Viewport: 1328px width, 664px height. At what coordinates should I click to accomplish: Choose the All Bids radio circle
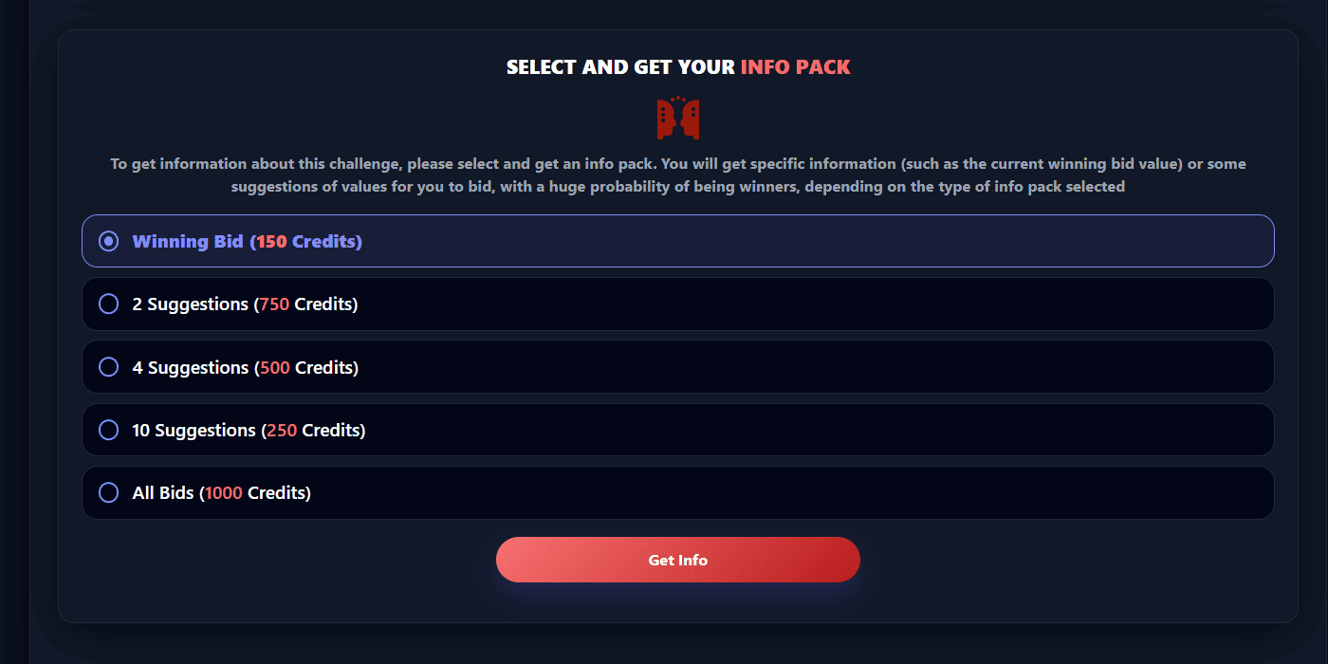[109, 492]
